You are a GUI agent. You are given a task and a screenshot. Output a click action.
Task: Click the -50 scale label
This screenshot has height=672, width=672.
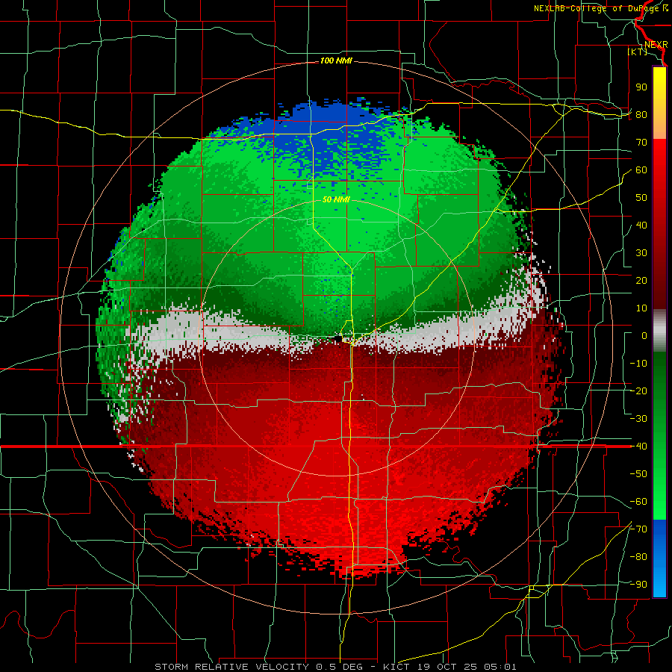[638, 474]
